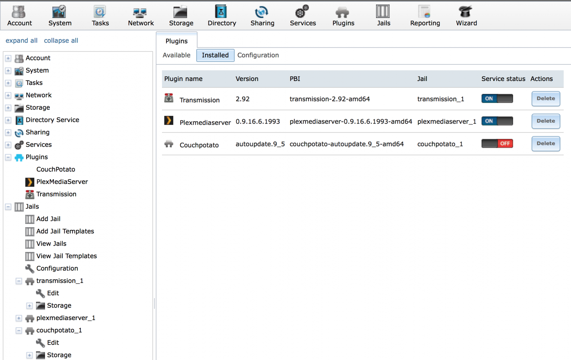This screenshot has width=571, height=360.
Task: Collapse the Plugins tree node
Action: click(x=8, y=157)
